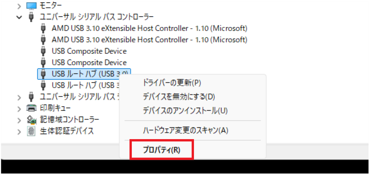Screen dimensions: 370x175
Task: Click the 生体認証デバイス fingerprint icon
Action: [31, 131]
